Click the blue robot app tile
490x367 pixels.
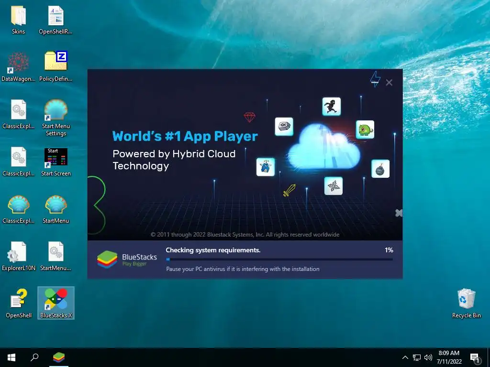tap(266, 167)
